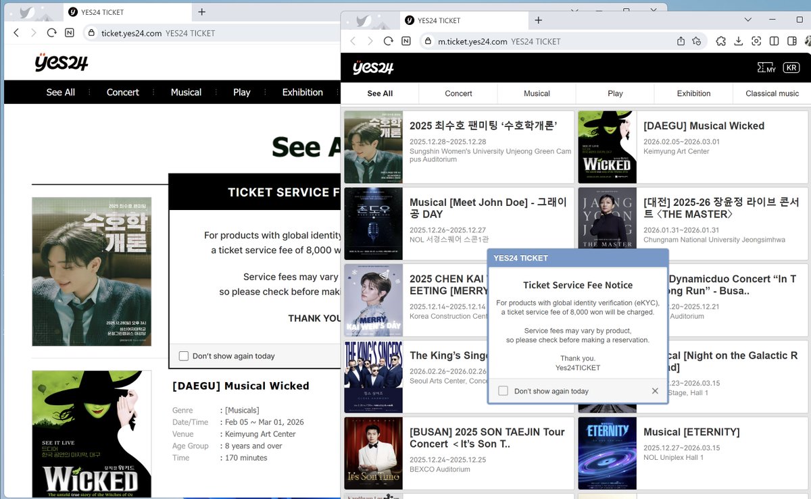
Task: Select the Play tab in the mobile site
Action: click(x=615, y=93)
